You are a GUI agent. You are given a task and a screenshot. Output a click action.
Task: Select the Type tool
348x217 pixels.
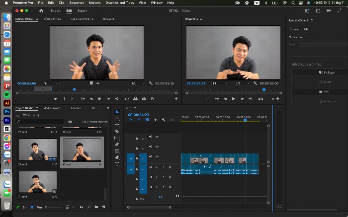117,164
